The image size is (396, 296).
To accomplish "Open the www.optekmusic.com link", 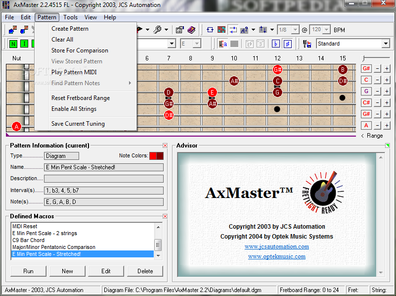I will (276, 256).
